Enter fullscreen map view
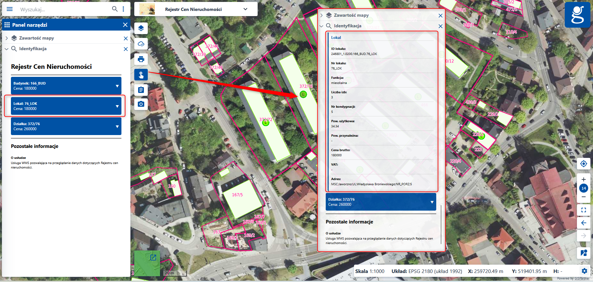 [x=584, y=210]
